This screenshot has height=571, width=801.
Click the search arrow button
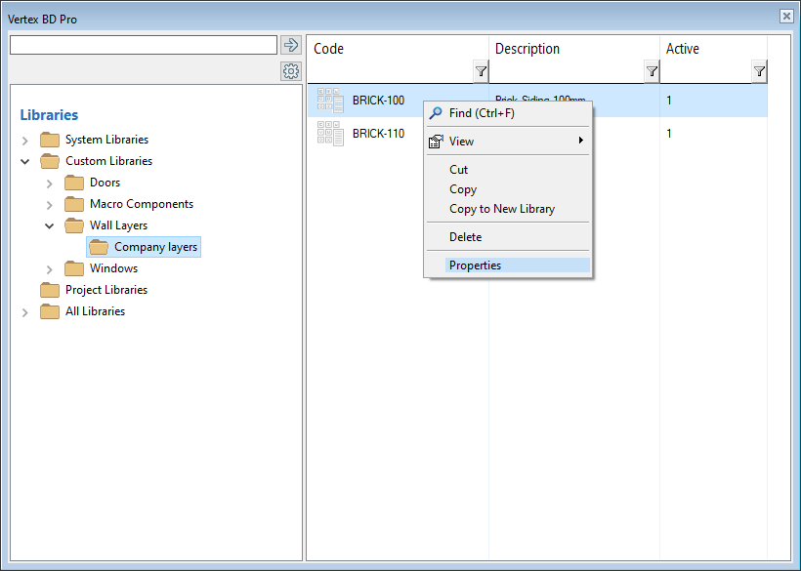pos(290,45)
